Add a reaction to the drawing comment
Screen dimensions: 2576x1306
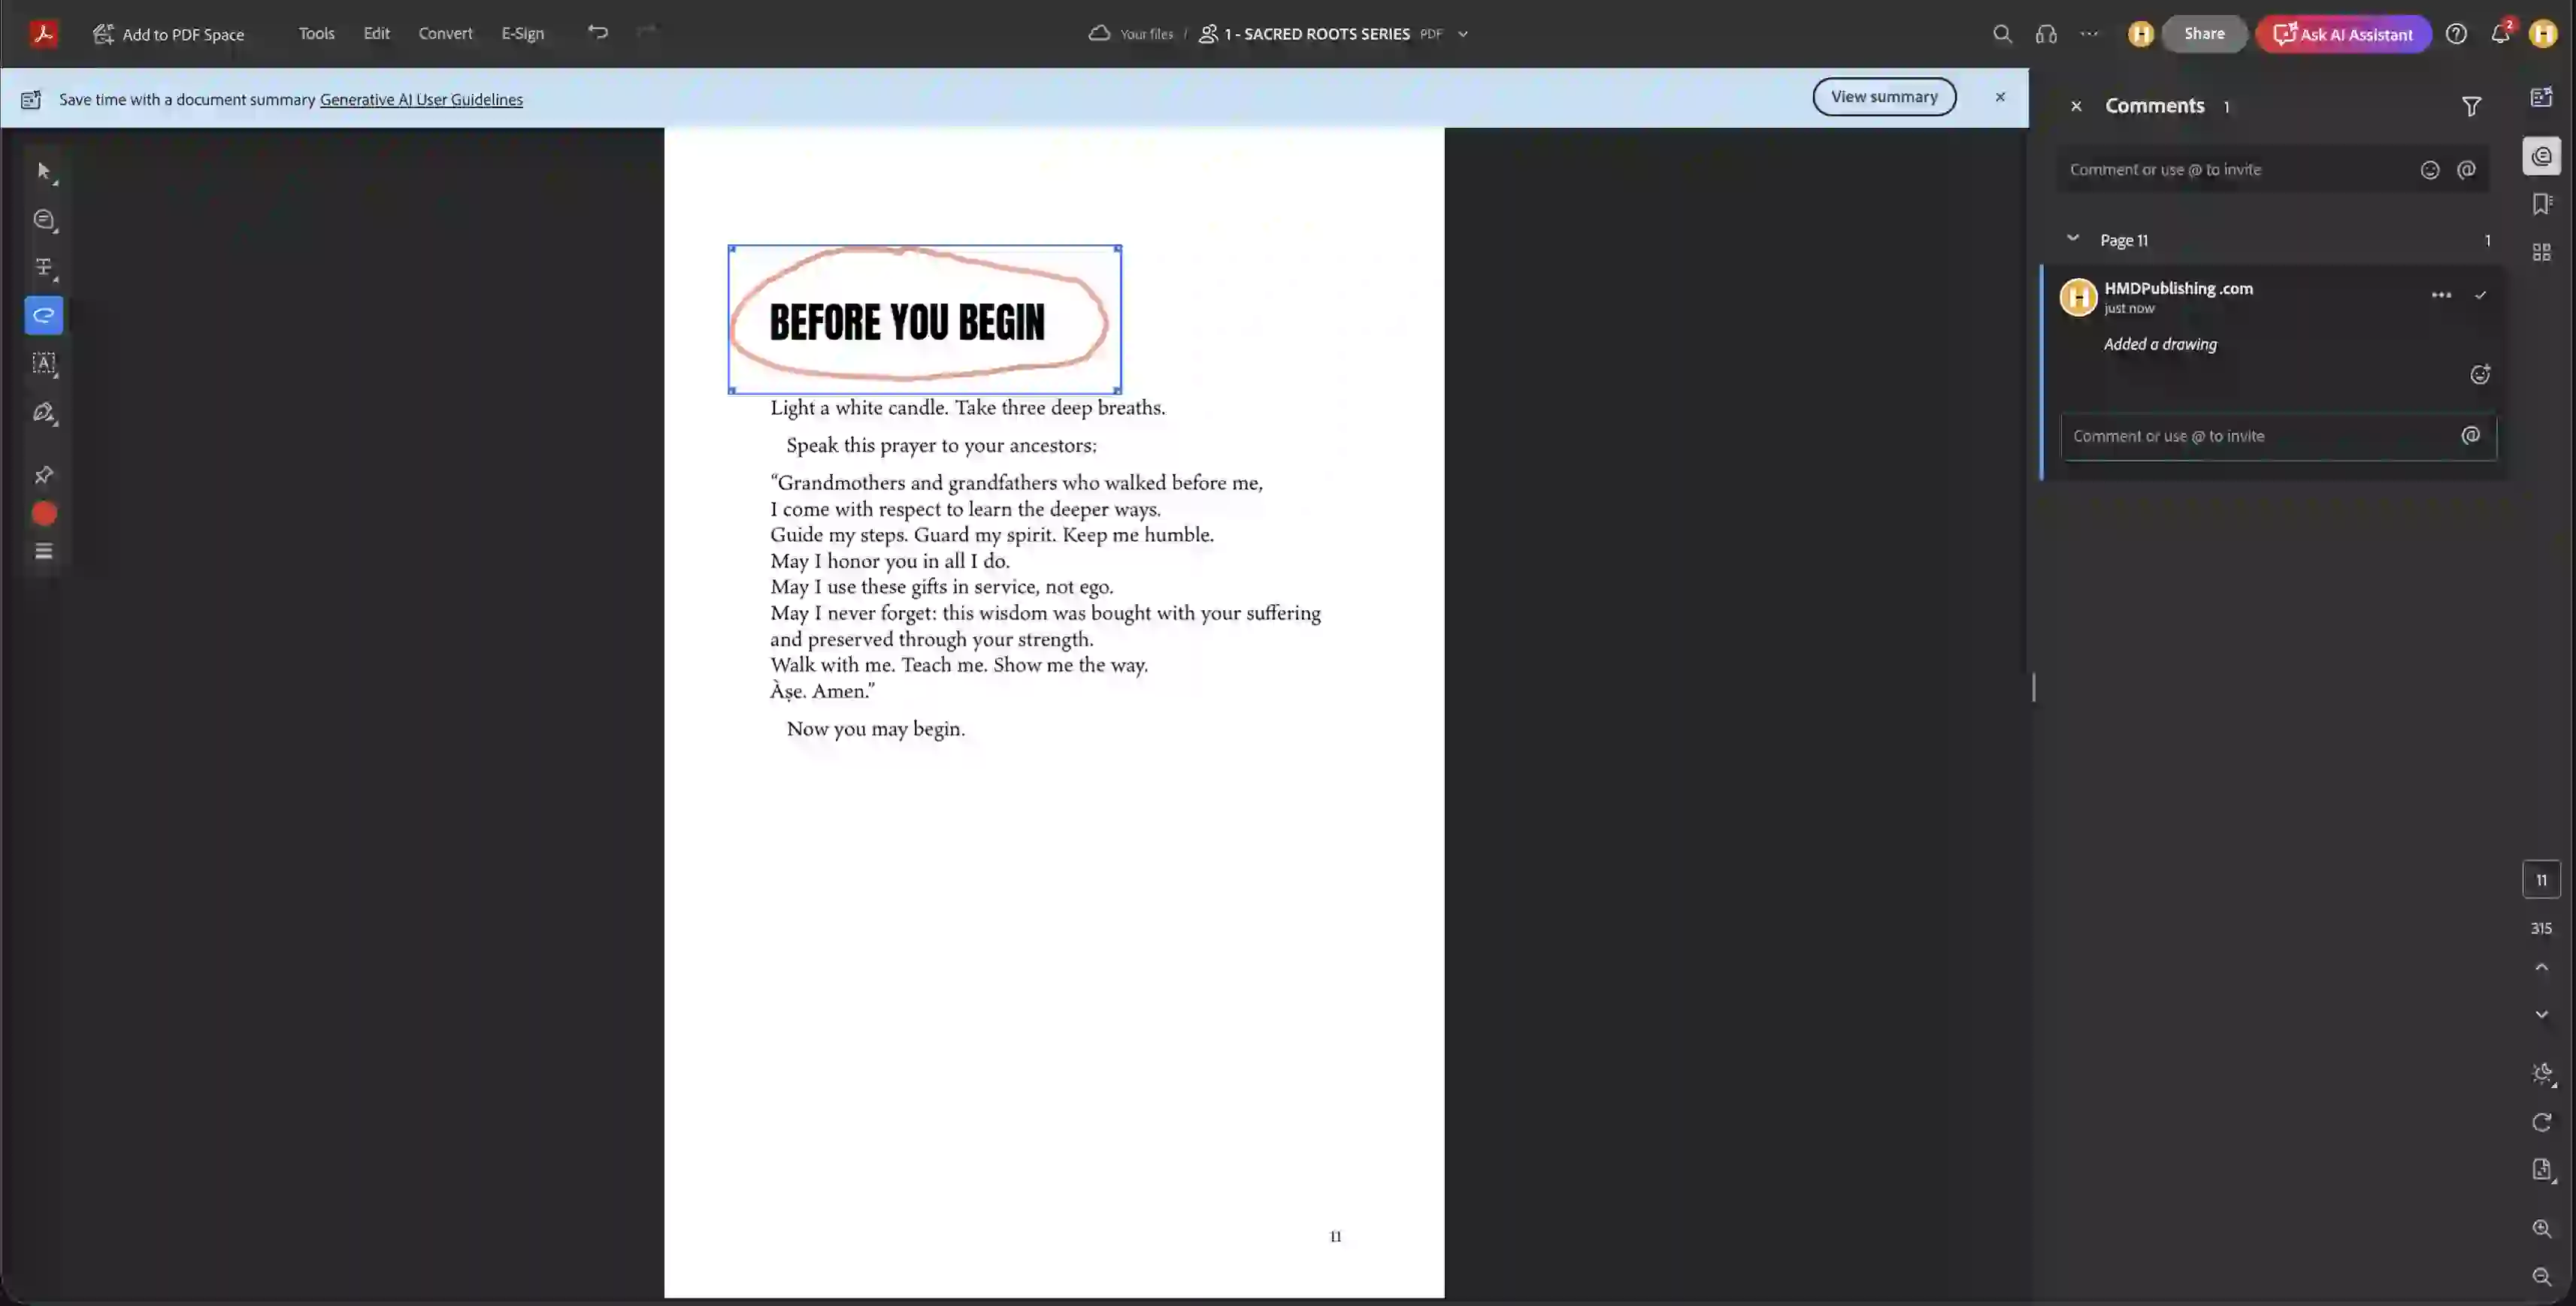(2480, 375)
